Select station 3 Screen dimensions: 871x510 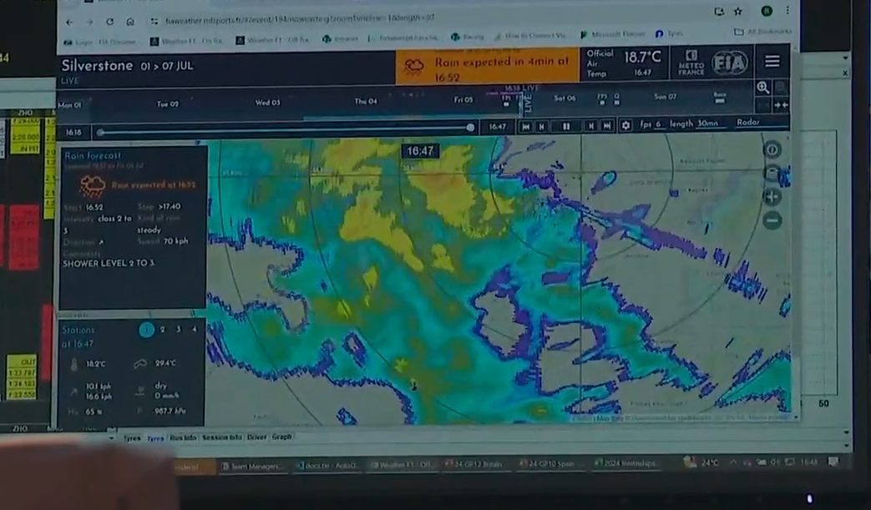tap(179, 330)
